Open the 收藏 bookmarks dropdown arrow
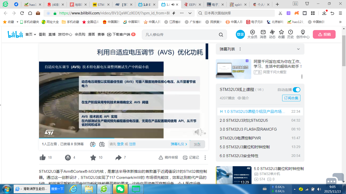This screenshot has width=346, height=194. point(17,22)
